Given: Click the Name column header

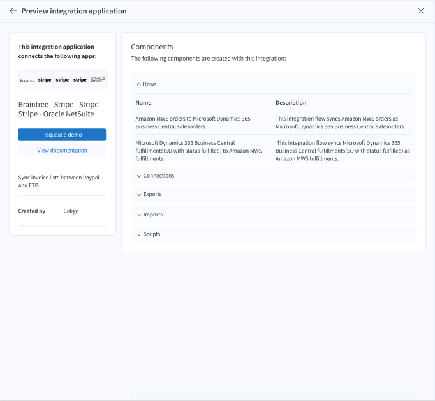Looking at the screenshot, I should (x=144, y=103).
